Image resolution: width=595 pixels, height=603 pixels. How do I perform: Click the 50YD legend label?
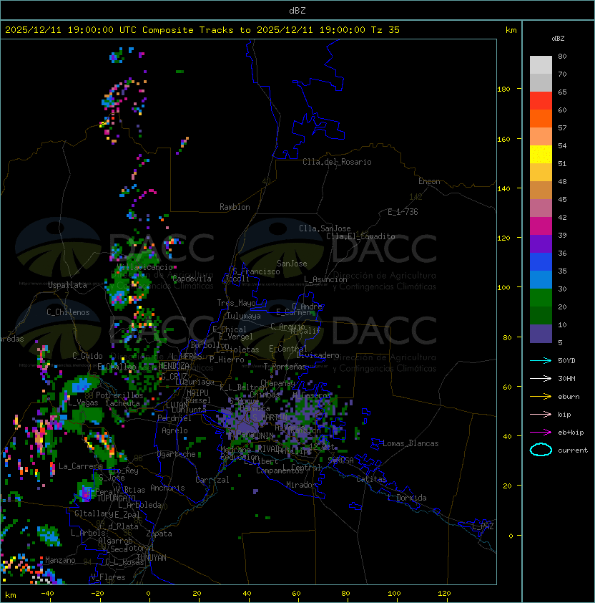tap(566, 361)
